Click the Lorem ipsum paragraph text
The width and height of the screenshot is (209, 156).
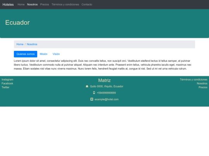coord(103,65)
